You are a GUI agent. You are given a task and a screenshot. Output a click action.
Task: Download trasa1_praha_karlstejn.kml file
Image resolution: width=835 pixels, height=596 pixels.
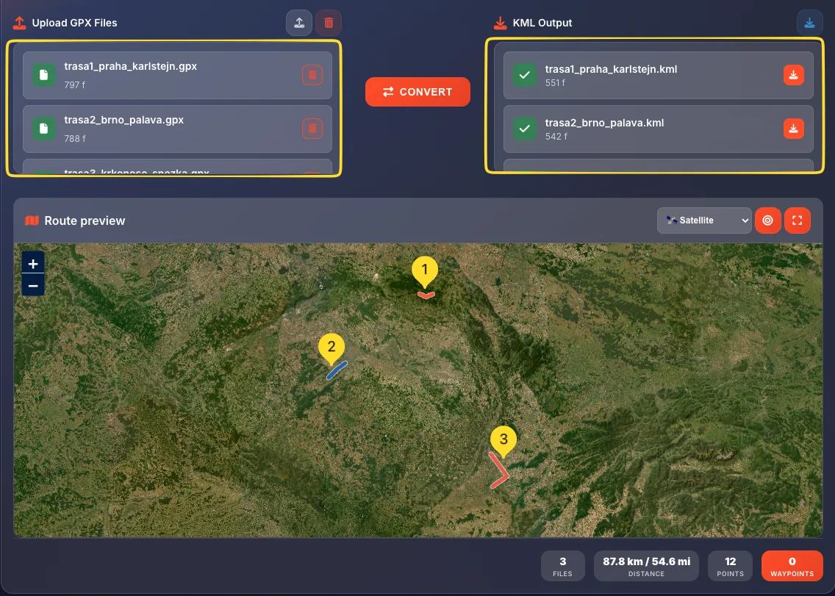tap(793, 75)
